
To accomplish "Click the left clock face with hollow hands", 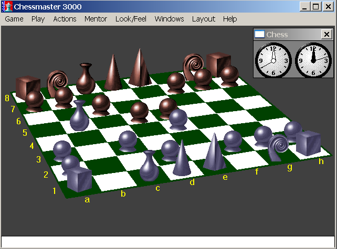I will (x=273, y=60).
